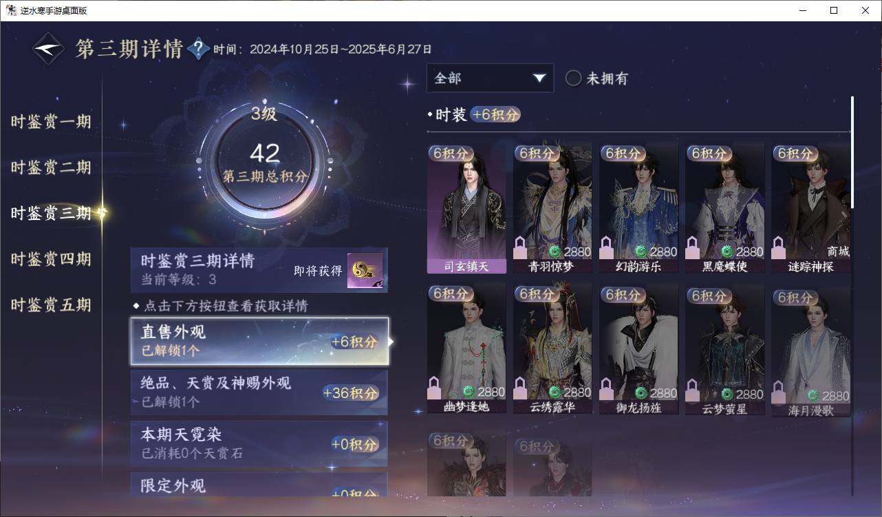Toggle the 未拥有 filter radio button
Image resolution: width=882 pixels, height=517 pixels.
(x=573, y=78)
